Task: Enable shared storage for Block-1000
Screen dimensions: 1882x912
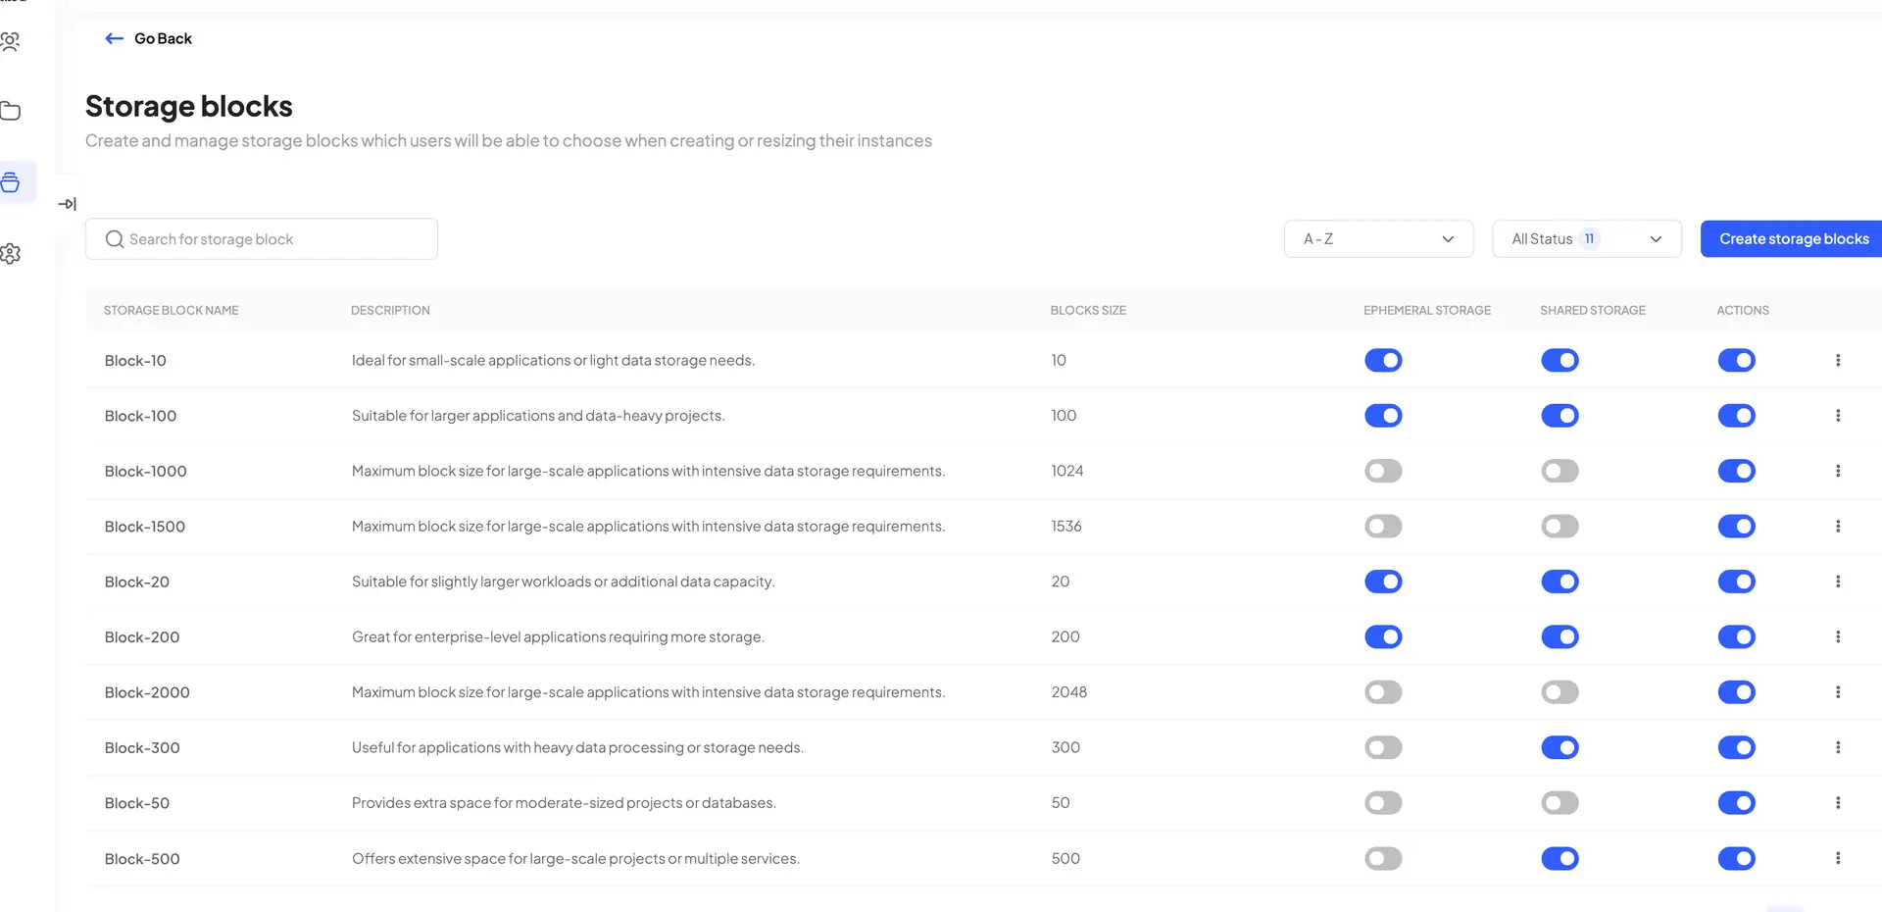Action: coord(1560,471)
